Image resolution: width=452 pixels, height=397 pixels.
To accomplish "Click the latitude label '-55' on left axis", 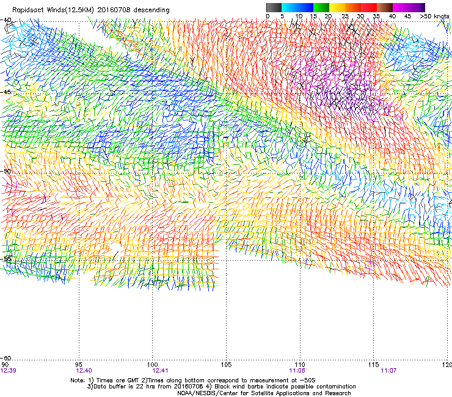I will pos(6,258).
